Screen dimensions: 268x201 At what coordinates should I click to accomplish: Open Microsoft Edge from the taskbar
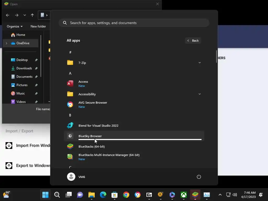tap(103, 195)
